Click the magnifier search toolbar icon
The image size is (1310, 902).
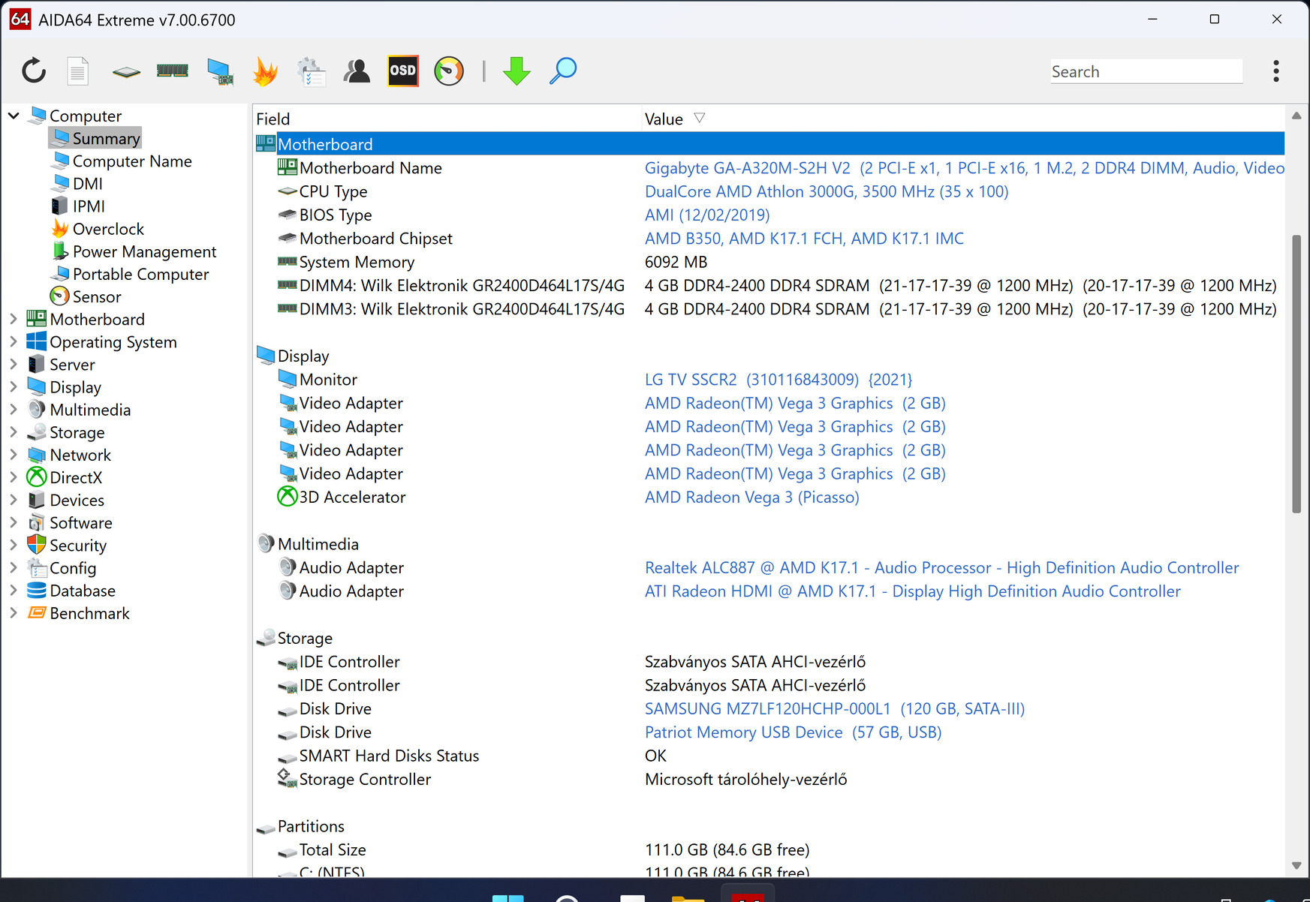pos(563,71)
